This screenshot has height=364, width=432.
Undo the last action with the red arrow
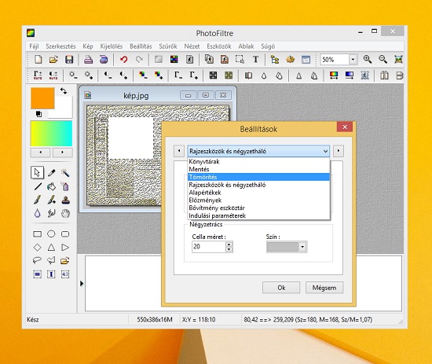(123, 59)
